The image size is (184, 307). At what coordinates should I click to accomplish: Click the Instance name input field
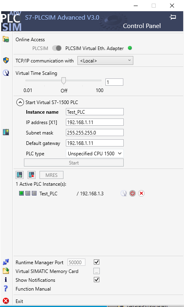click(x=95, y=112)
